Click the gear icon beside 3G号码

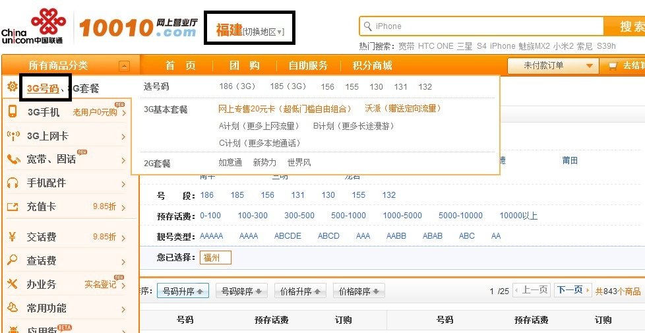13,87
